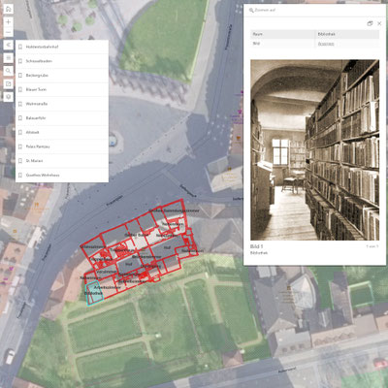Click the Bibliothek value cell in popup table
The width and height of the screenshot is (388, 388).
pos(347,34)
